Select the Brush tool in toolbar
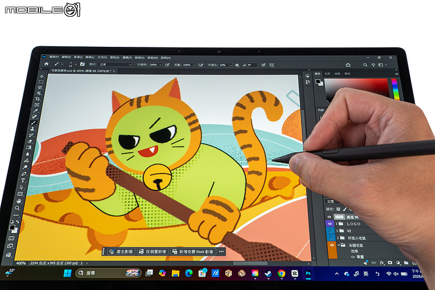The image size is (435, 290). click(x=33, y=123)
